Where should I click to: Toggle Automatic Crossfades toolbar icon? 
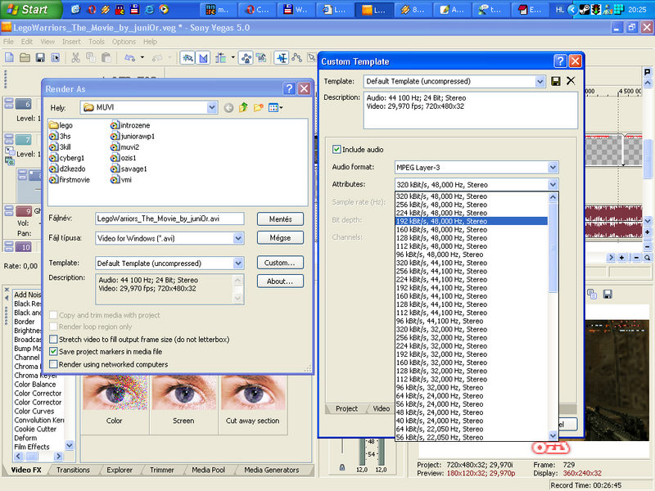(203, 58)
